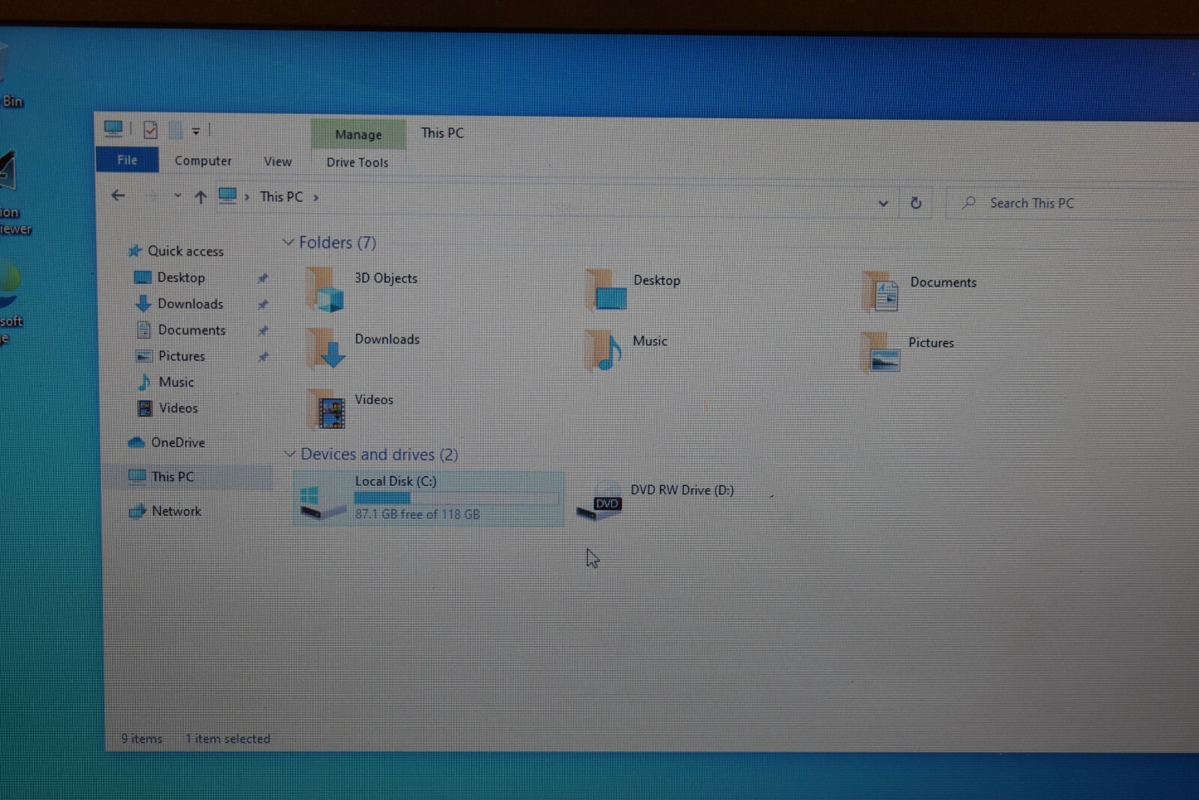This screenshot has height=800, width=1199.
Task: Go back using the Back arrow
Action: pyautogui.click(x=118, y=196)
